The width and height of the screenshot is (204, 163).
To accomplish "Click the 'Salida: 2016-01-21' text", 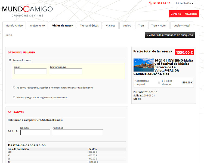I will point(144,96).
